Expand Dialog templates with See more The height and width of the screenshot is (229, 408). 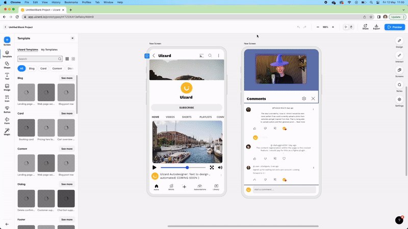(67, 184)
